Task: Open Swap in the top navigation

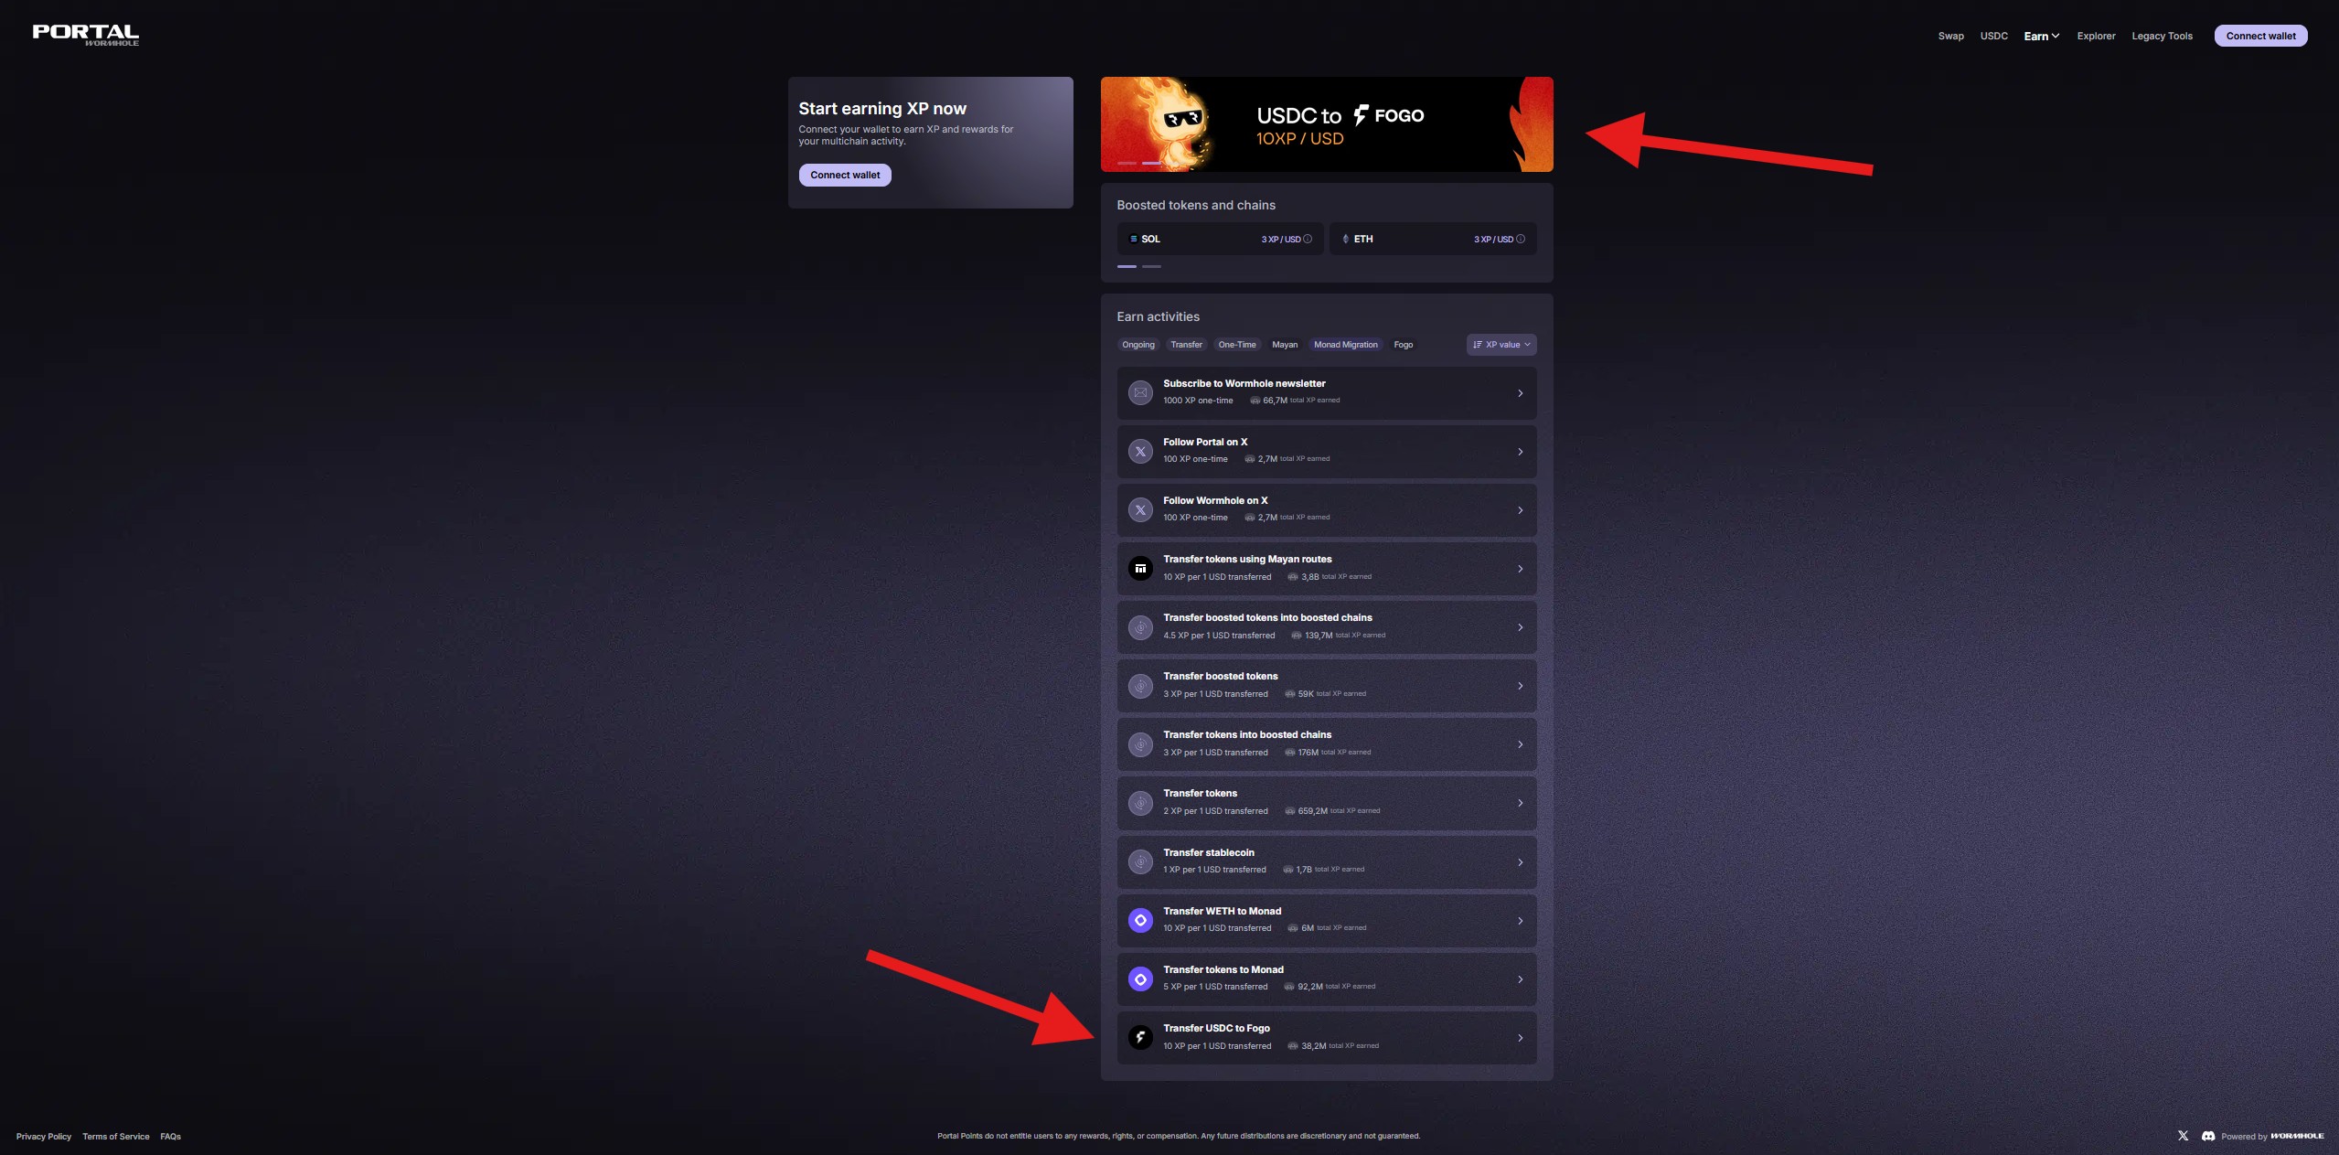Action: [x=1950, y=36]
